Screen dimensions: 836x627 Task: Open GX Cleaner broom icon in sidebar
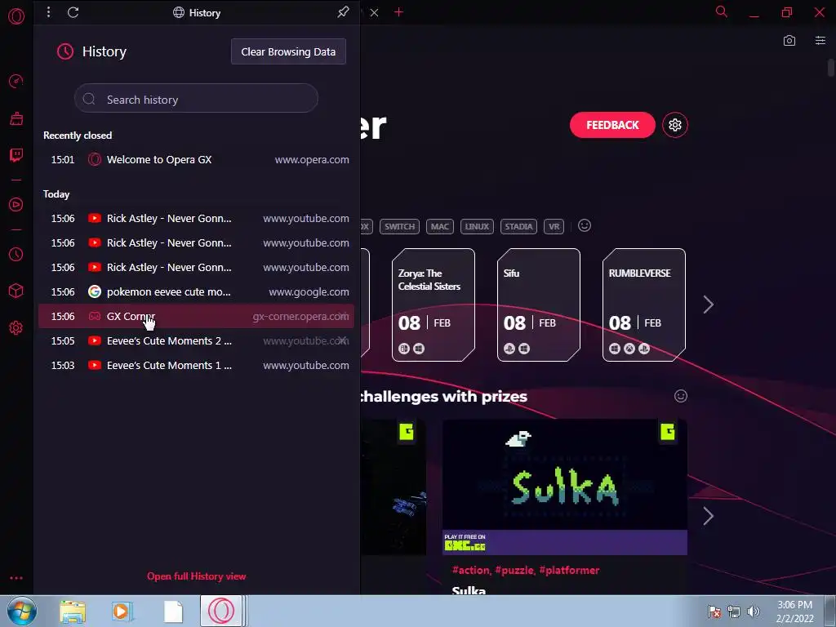pos(16,118)
